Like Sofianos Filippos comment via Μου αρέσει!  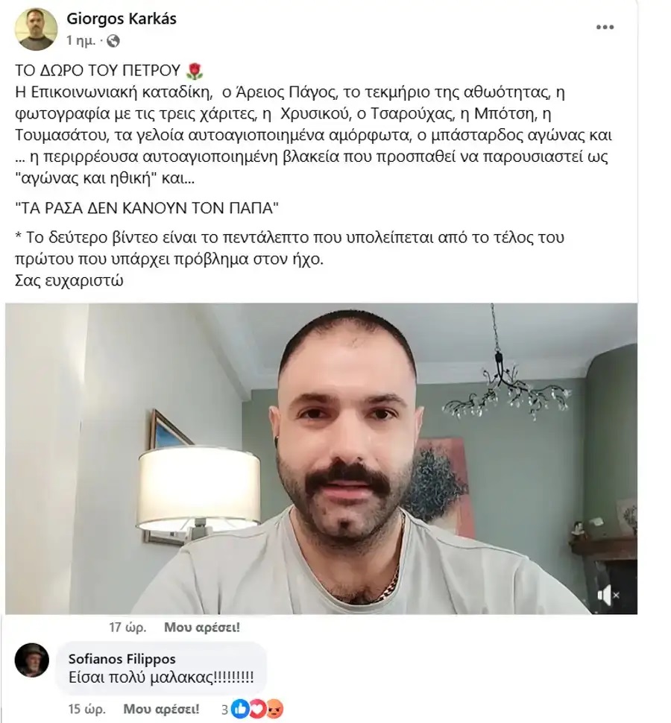(161, 709)
